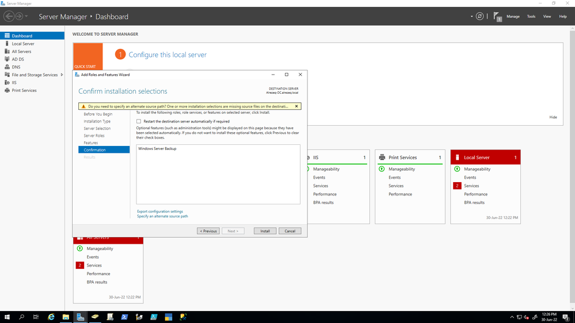575x323 pixels.
Task: Open the Action Center notification icon
Action: pyautogui.click(x=566, y=317)
